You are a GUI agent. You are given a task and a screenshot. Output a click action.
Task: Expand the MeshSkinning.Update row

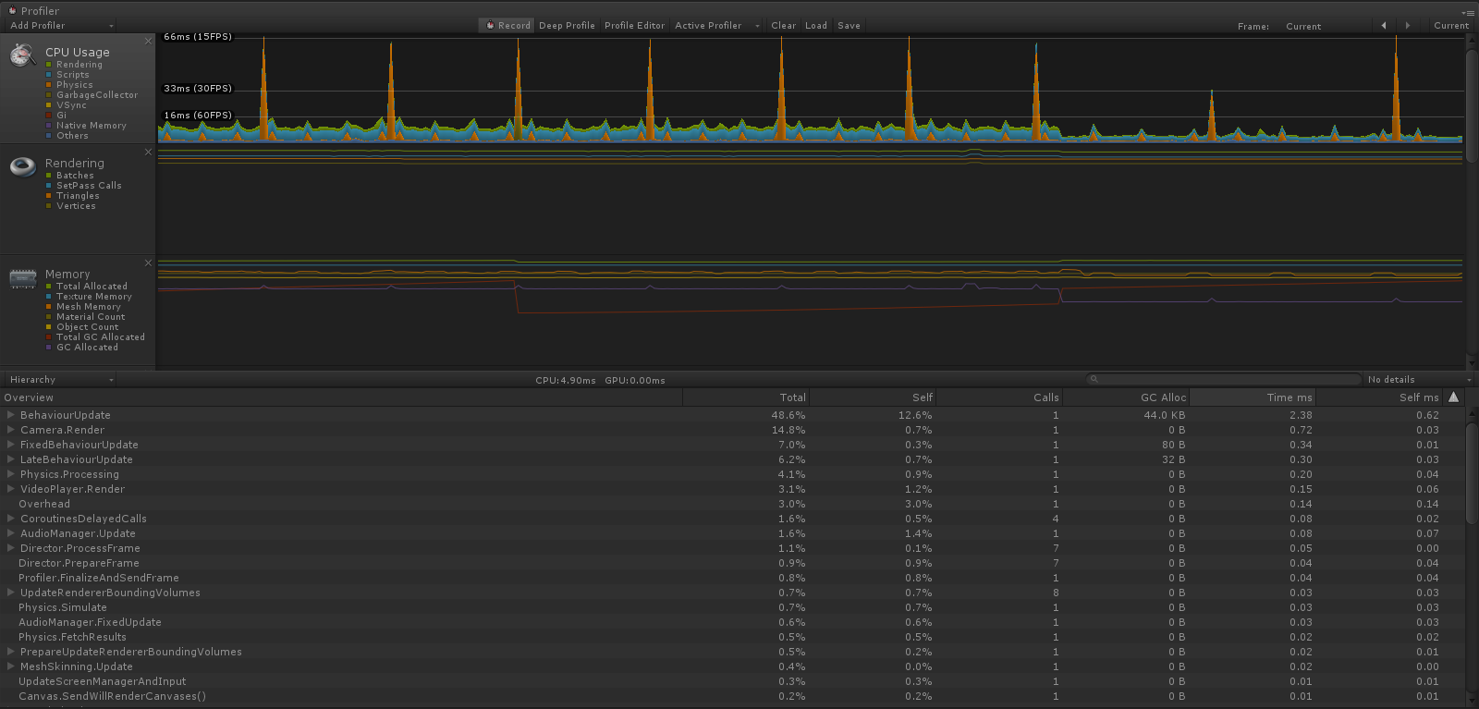[x=11, y=666]
